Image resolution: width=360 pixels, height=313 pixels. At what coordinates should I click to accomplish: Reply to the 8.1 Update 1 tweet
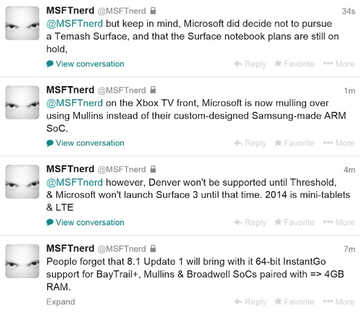(250, 302)
